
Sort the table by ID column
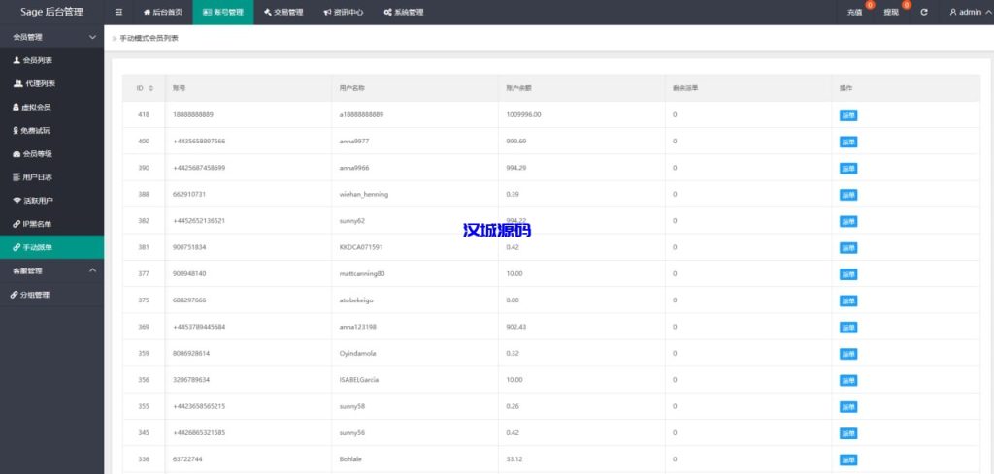[x=150, y=88]
